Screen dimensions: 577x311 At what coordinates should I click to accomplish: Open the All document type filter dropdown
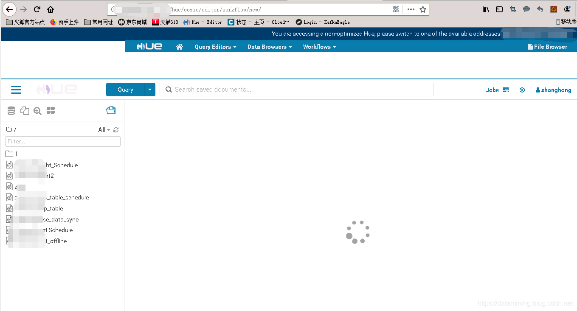pos(104,130)
